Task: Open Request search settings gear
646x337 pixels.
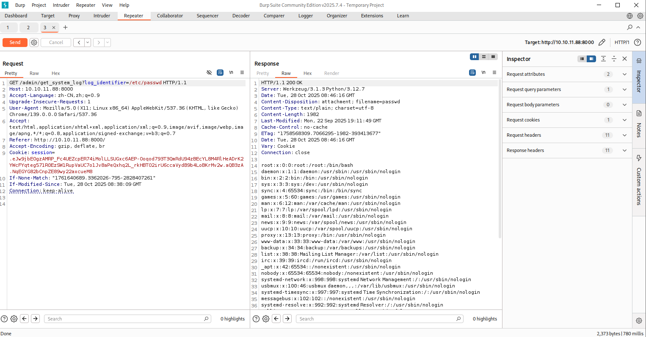Action: tap(14, 319)
